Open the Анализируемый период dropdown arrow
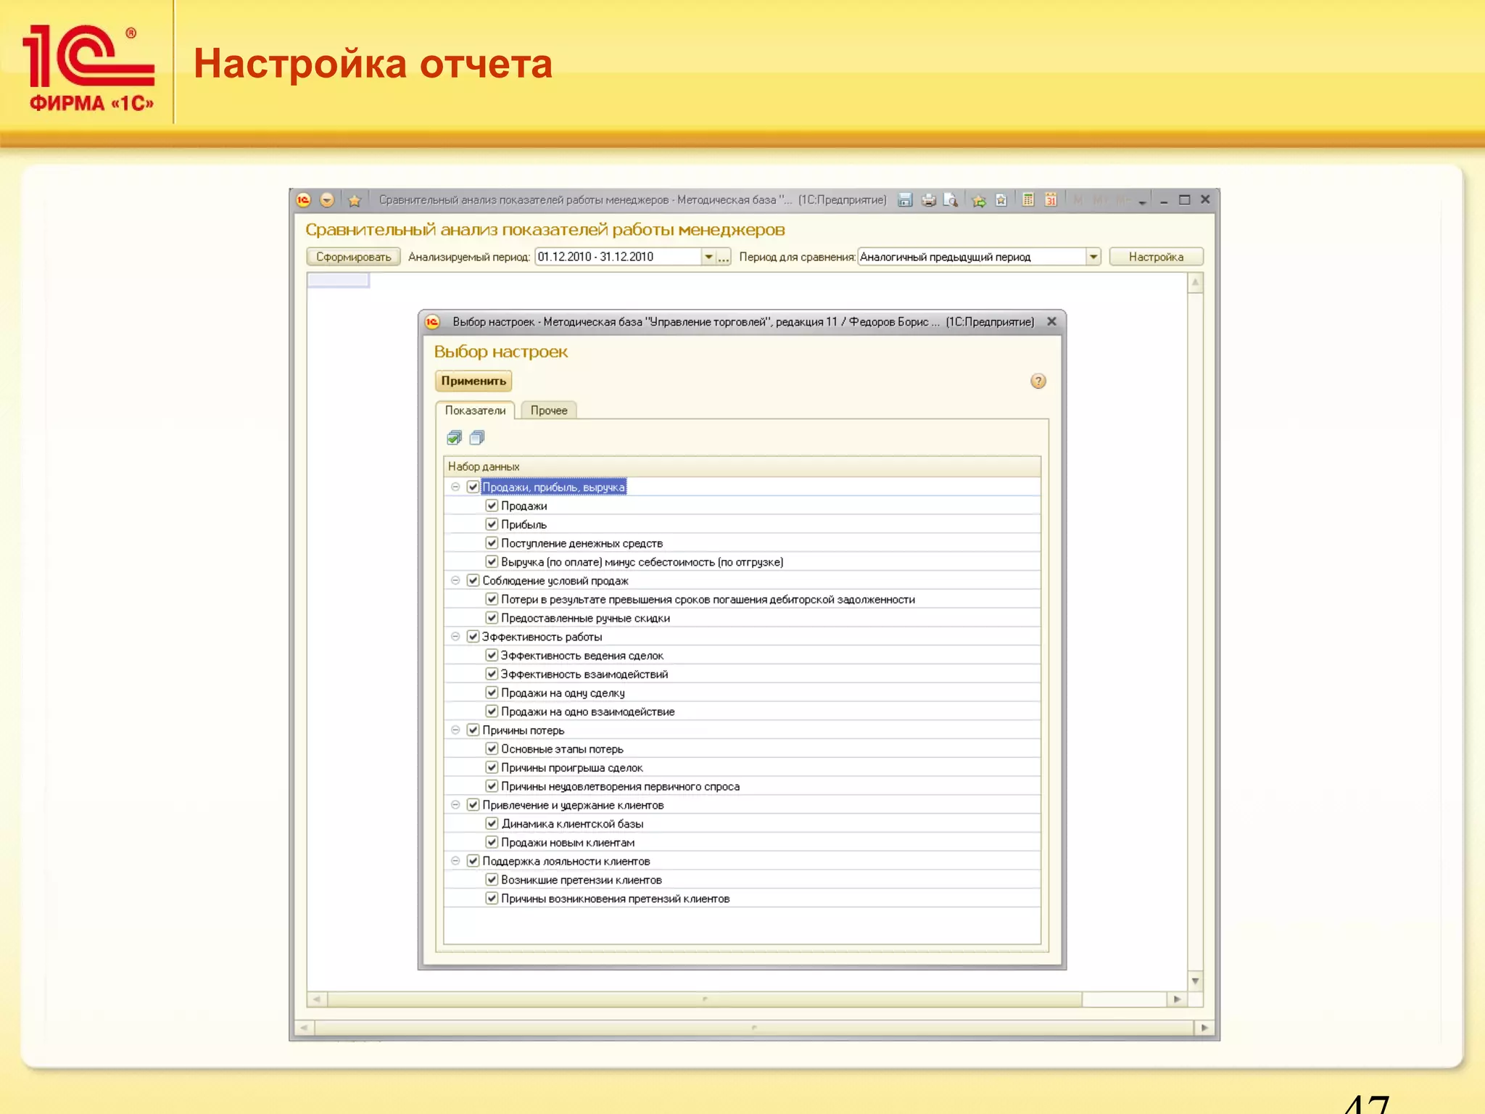Image resolution: width=1485 pixels, height=1114 pixels. (x=708, y=257)
